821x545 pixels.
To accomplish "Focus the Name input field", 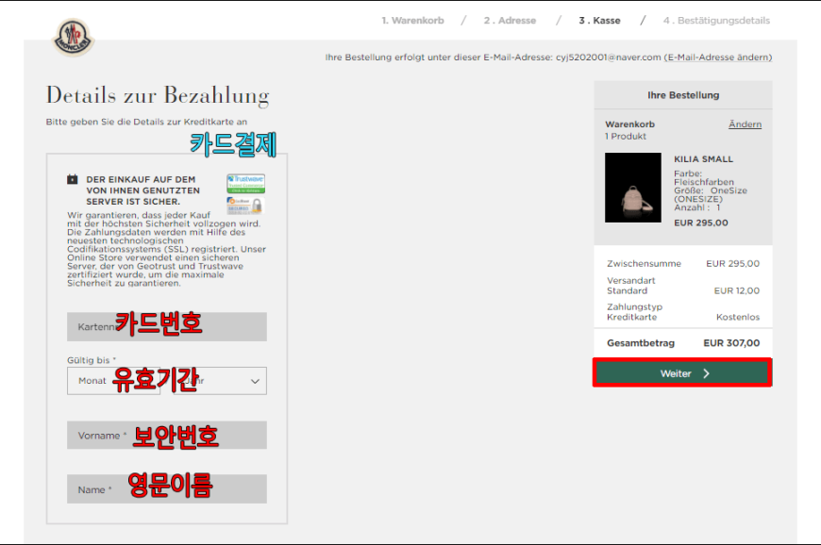I will click(166, 489).
